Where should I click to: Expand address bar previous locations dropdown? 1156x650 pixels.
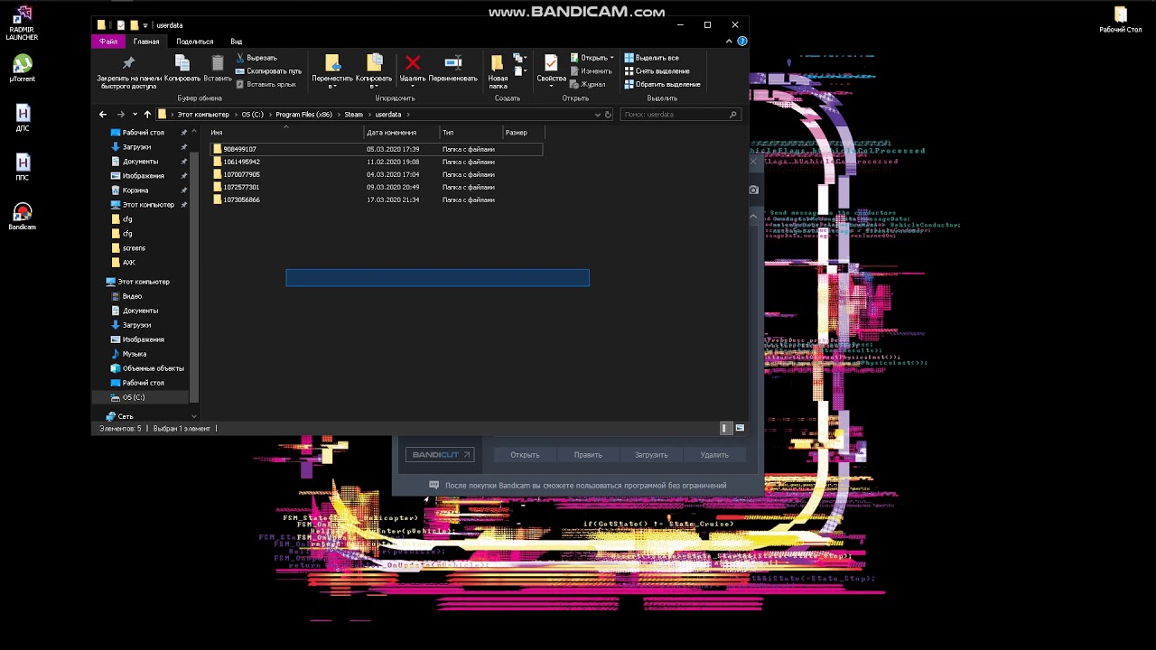point(597,115)
